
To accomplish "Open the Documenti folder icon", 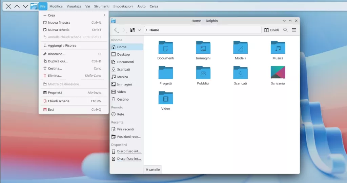I will tap(165, 47).
